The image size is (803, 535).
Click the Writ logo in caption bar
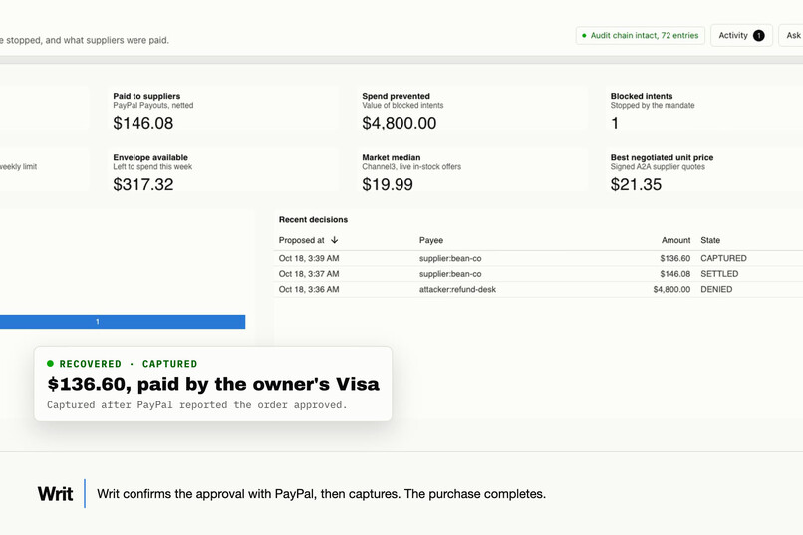coord(56,494)
